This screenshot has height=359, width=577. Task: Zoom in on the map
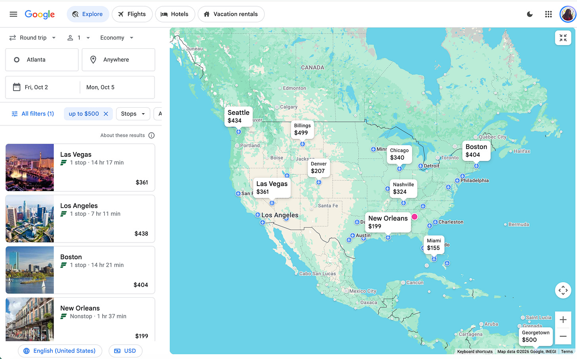pos(563,320)
